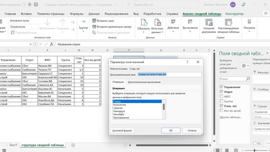The height and width of the screenshot is (152, 270).
Task: Click the Insert Slicer icon (Вставить срез)
Action: coord(94,21)
